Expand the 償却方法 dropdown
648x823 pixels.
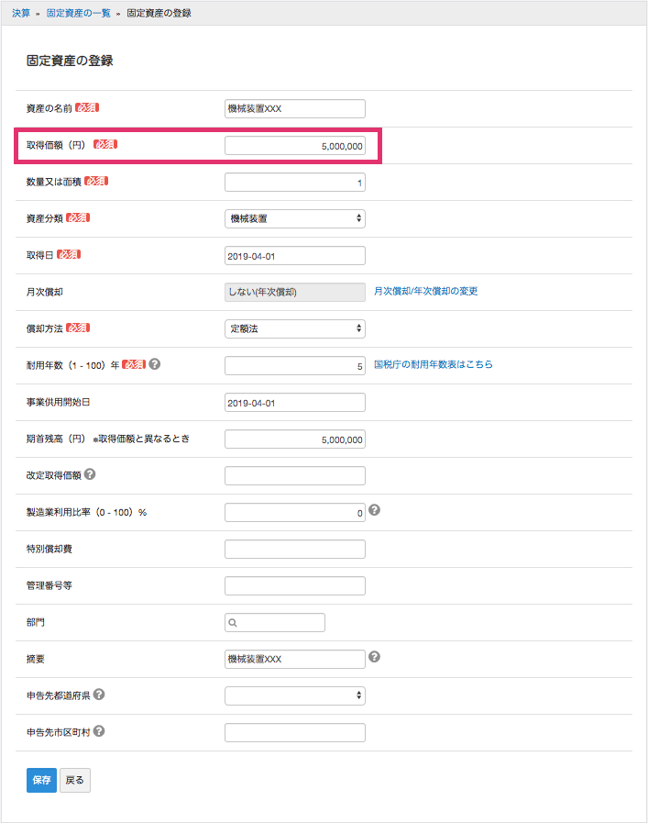point(294,328)
